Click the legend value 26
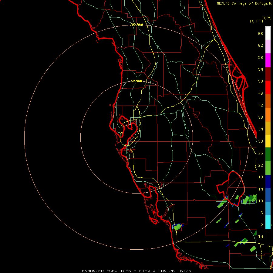The image size is (273, 273). (x=261, y=153)
